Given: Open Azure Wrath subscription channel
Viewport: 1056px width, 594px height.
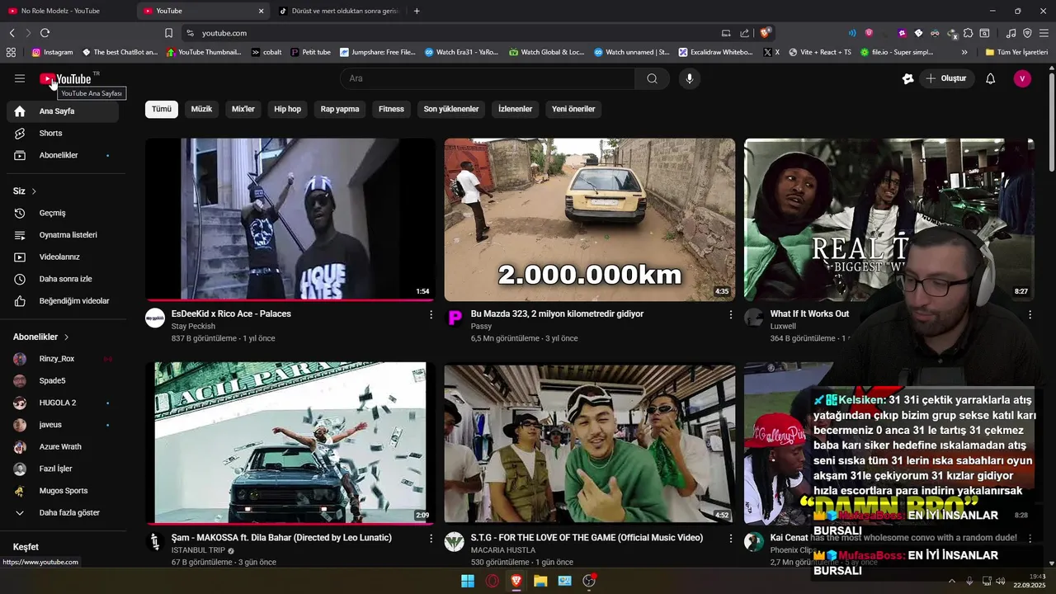Looking at the screenshot, I should (x=63, y=446).
